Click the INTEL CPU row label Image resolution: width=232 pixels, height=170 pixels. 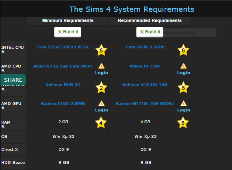coord(13,48)
